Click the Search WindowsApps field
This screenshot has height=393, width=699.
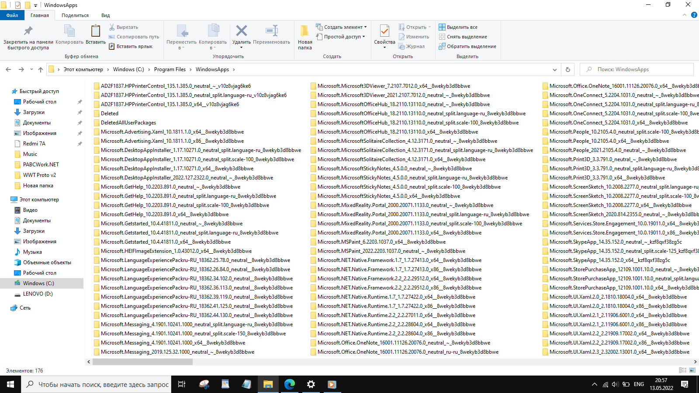tap(637, 69)
